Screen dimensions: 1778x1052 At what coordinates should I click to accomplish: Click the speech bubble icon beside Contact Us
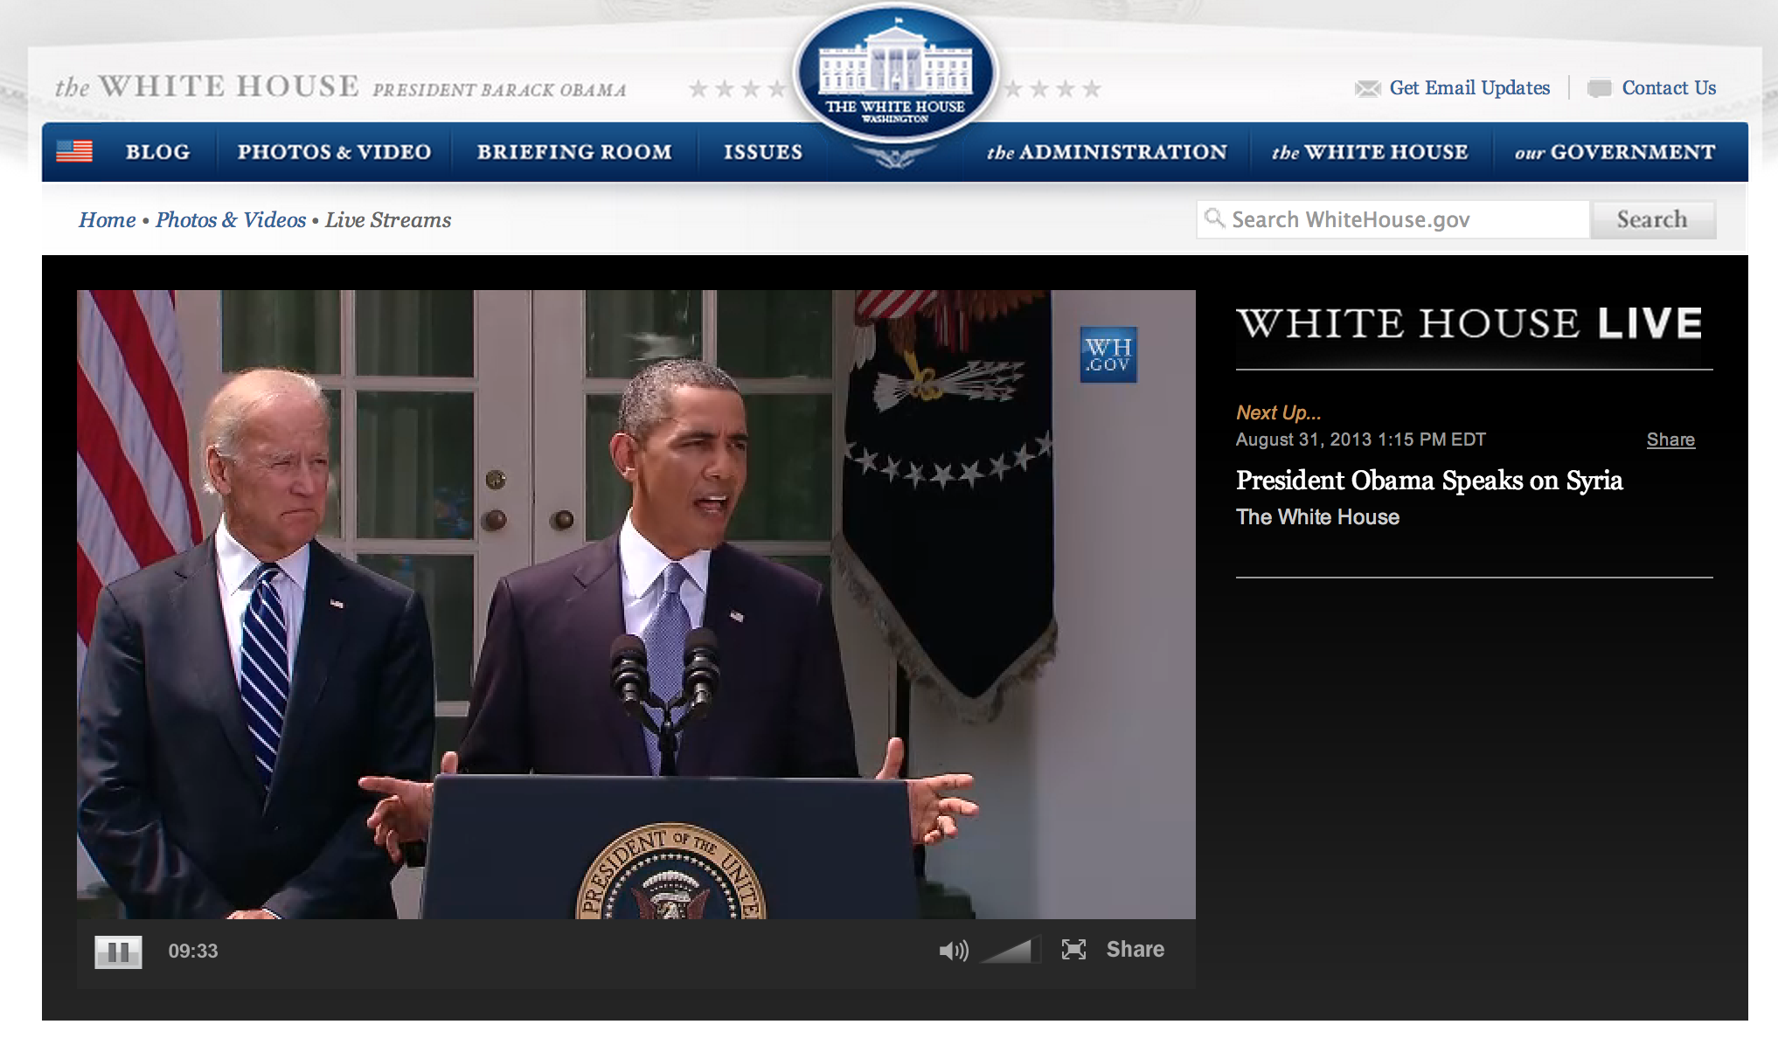coord(1599,88)
